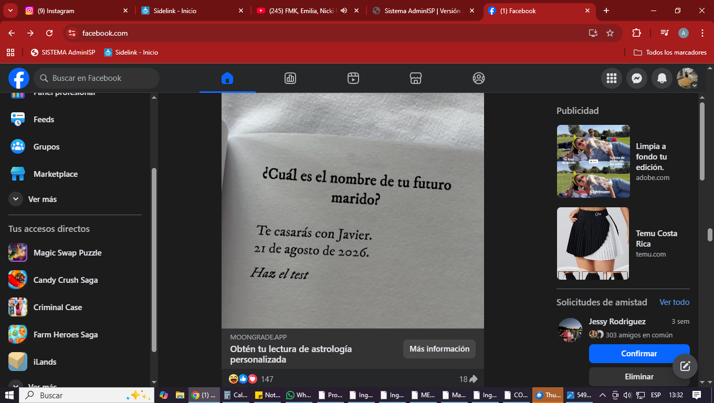Switch to the Sistema AdminISP tab
Viewport: 714px width, 403px height.
coord(423,10)
